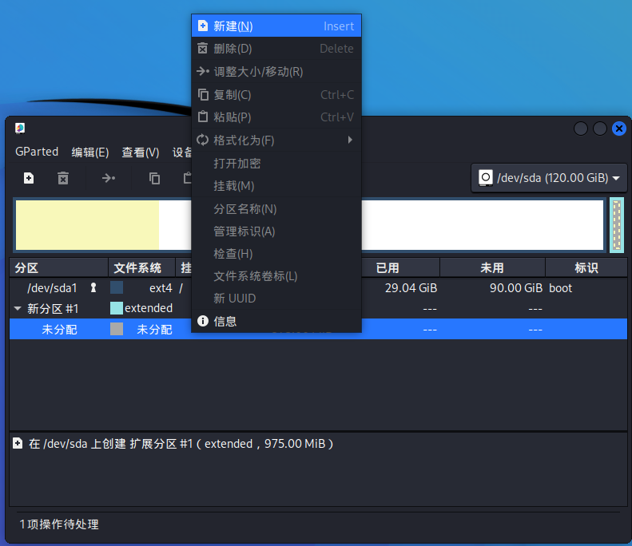The image size is (632, 546).
Task: Click the format refresh icon beside 格式化为
Action: [x=202, y=140]
